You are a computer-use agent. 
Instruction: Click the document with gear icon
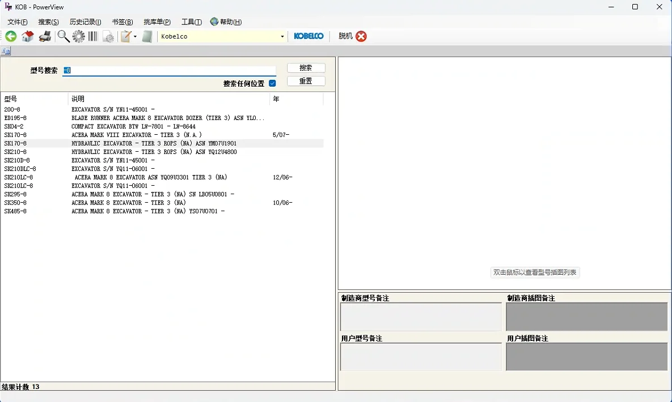[x=108, y=36]
